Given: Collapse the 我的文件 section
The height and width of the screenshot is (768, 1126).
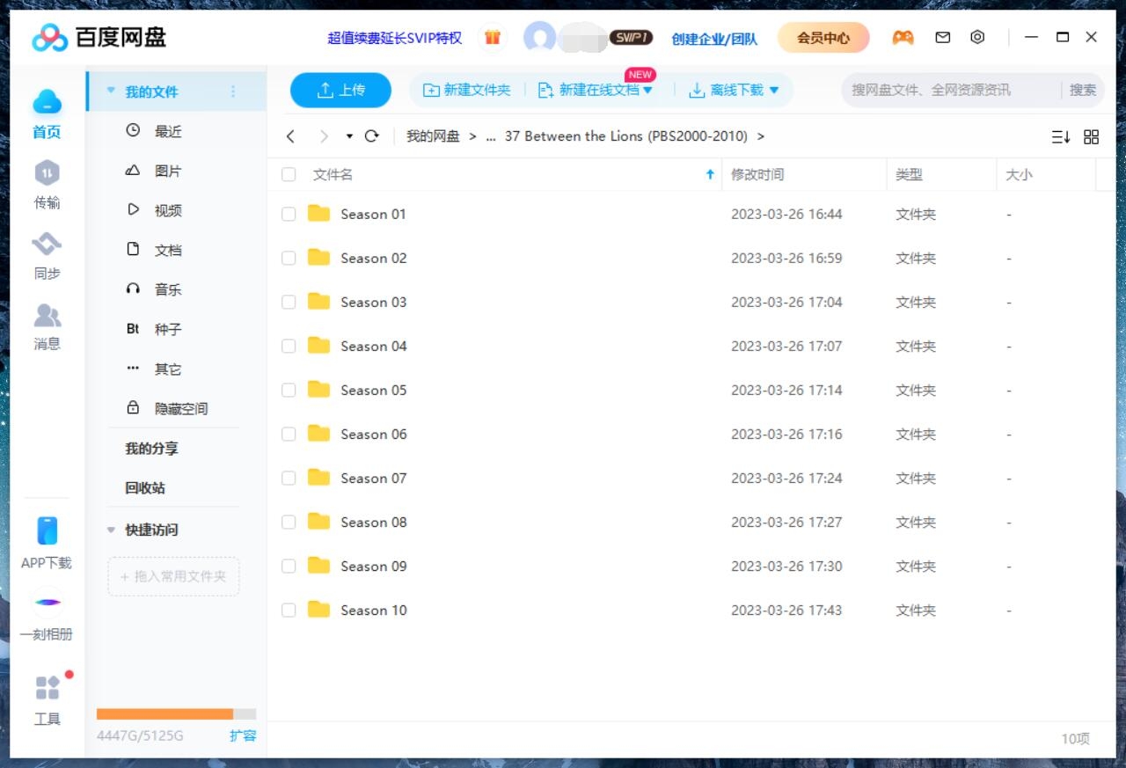Looking at the screenshot, I should [x=111, y=91].
